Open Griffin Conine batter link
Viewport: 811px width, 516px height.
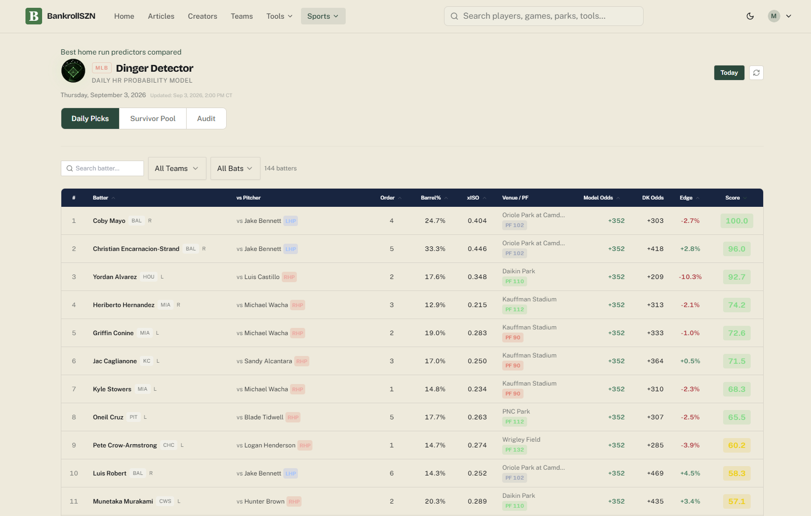pyautogui.click(x=113, y=333)
